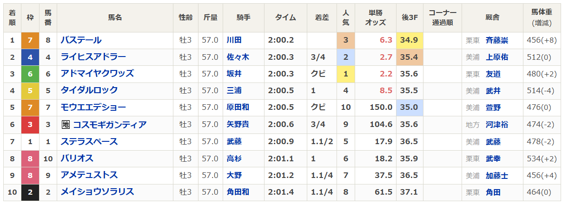Open trainer 斉藤崇 link
Screen dimensions: 562x203
tap(496, 40)
